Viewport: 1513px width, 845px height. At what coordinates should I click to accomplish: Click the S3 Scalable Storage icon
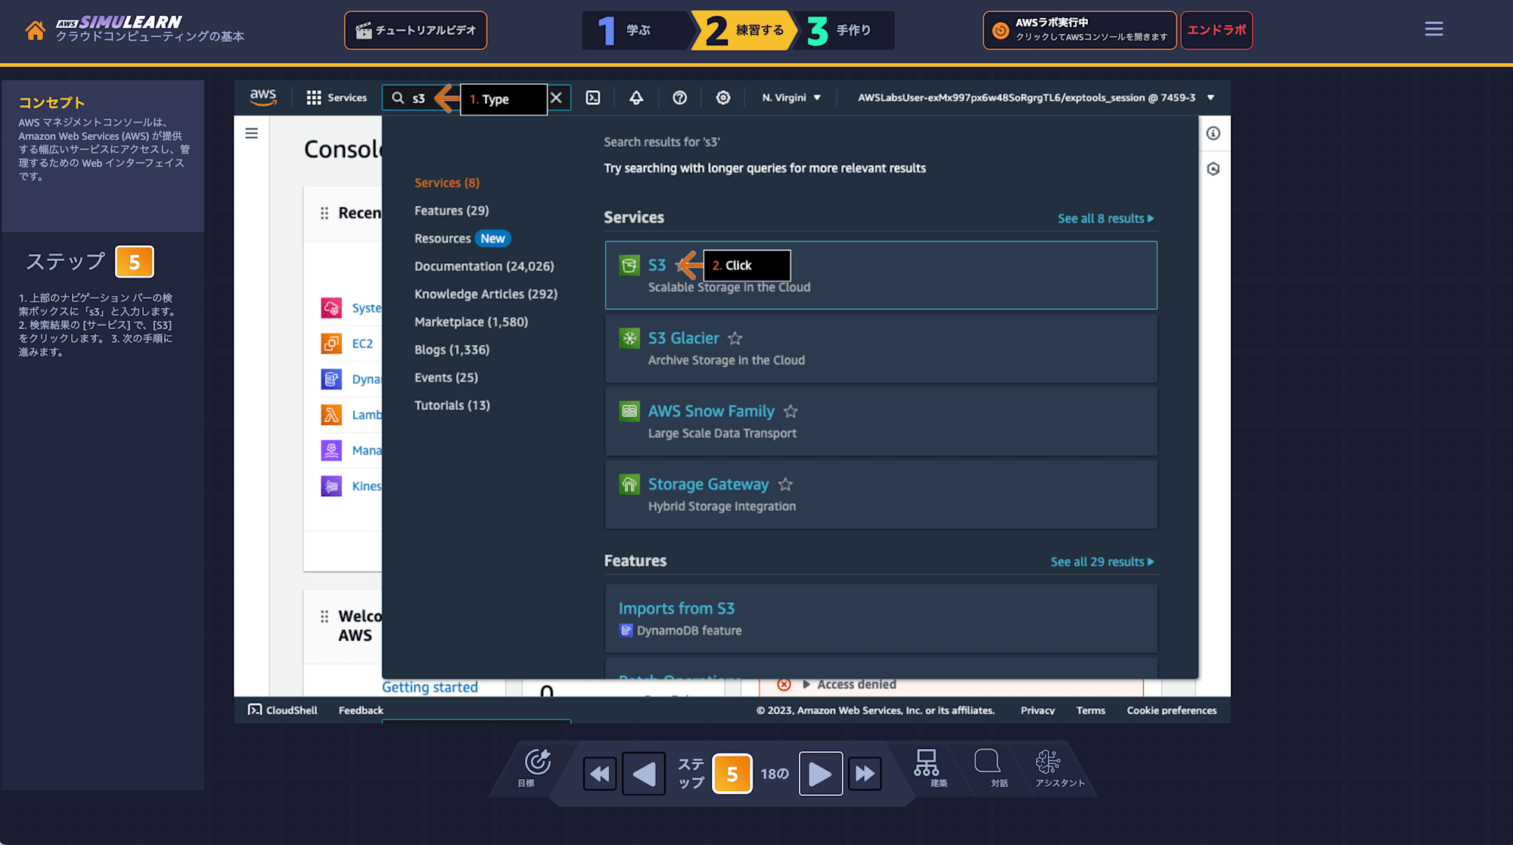(629, 264)
